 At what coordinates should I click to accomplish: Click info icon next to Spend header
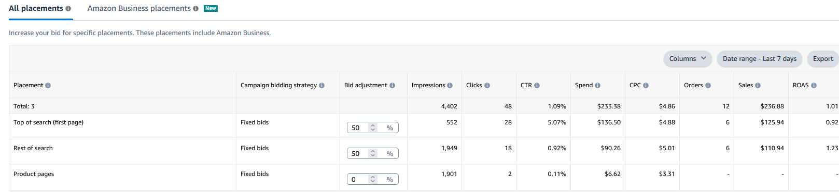point(597,86)
